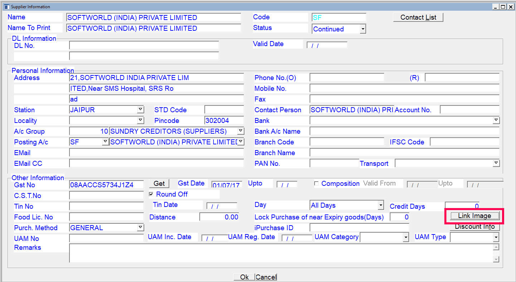The width and height of the screenshot is (516, 282).
Task: Expand the Purch. Method GENERAL dropdown
Action: (x=140, y=227)
